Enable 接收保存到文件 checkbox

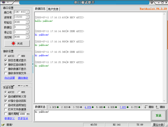point(6,73)
